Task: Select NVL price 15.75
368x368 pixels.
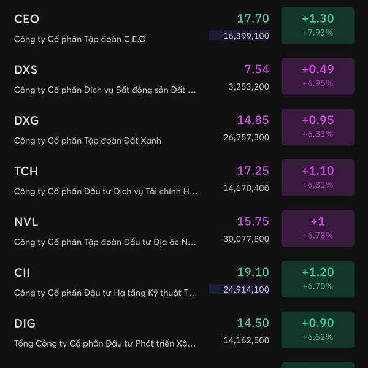Action: pyautogui.click(x=253, y=221)
